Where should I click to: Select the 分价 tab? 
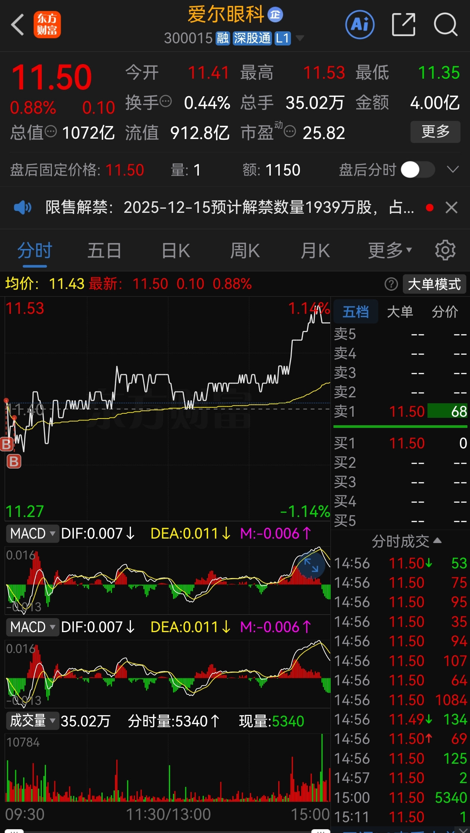point(445,312)
